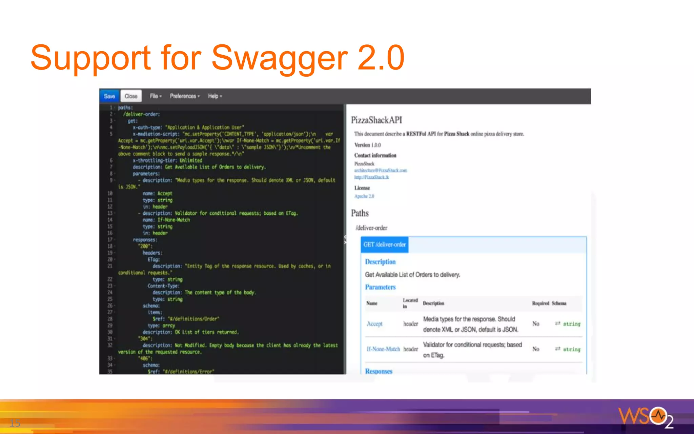Click the blue Save button
694x434 pixels.
(109, 96)
